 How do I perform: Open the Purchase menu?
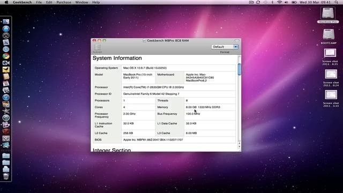coord(64,2)
